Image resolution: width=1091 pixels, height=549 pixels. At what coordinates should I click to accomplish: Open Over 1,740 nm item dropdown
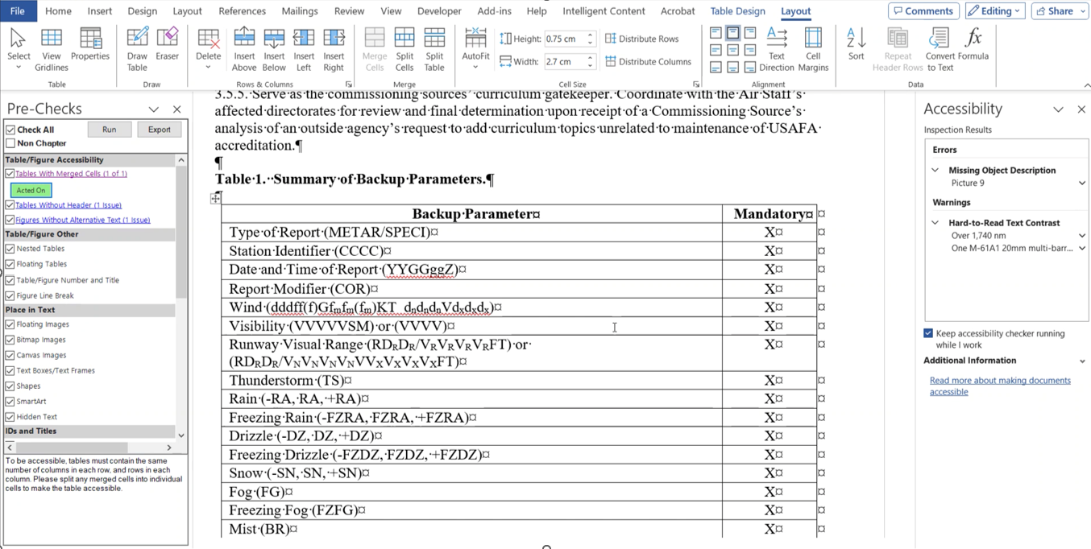coord(1082,236)
